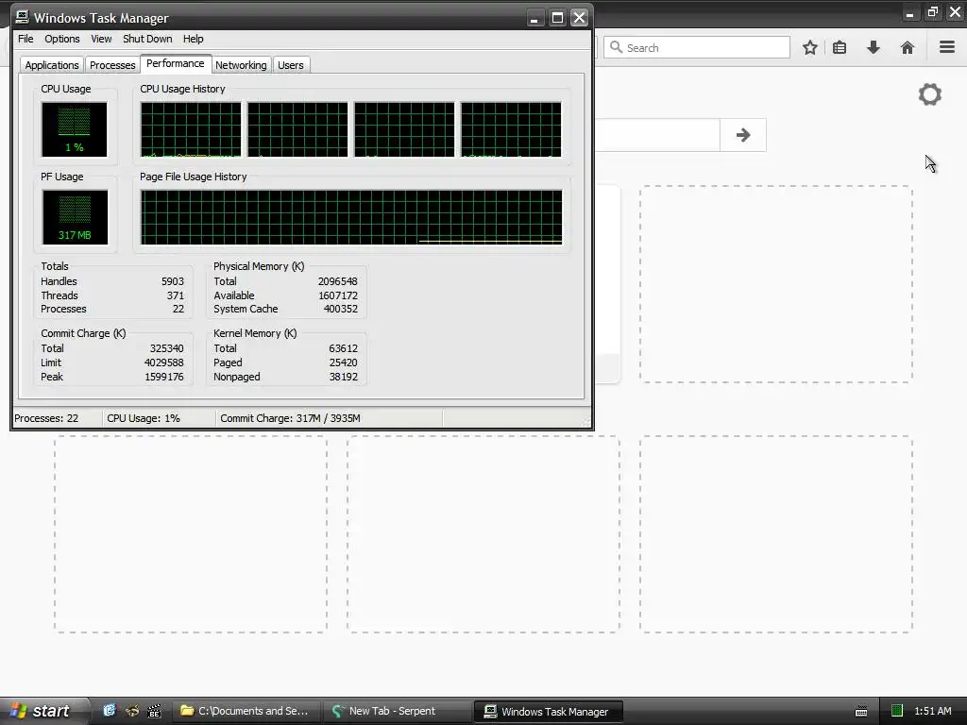Image resolution: width=967 pixels, height=725 pixels.
Task: Click the search go arrow on new tab page
Action: tap(743, 135)
